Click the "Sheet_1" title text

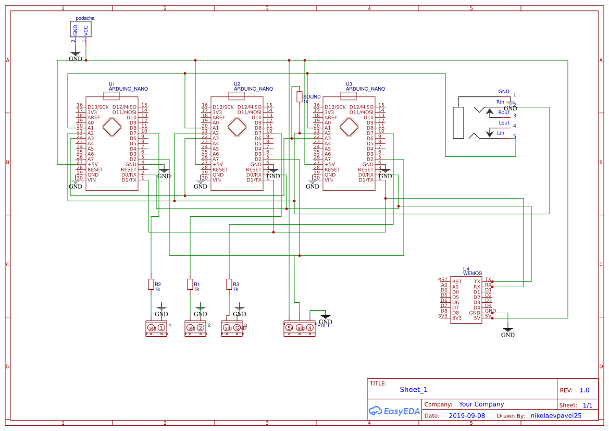(414, 389)
